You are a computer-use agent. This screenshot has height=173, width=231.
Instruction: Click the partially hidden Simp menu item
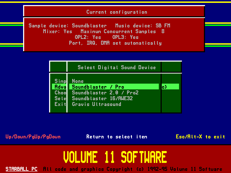(x=60, y=81)
